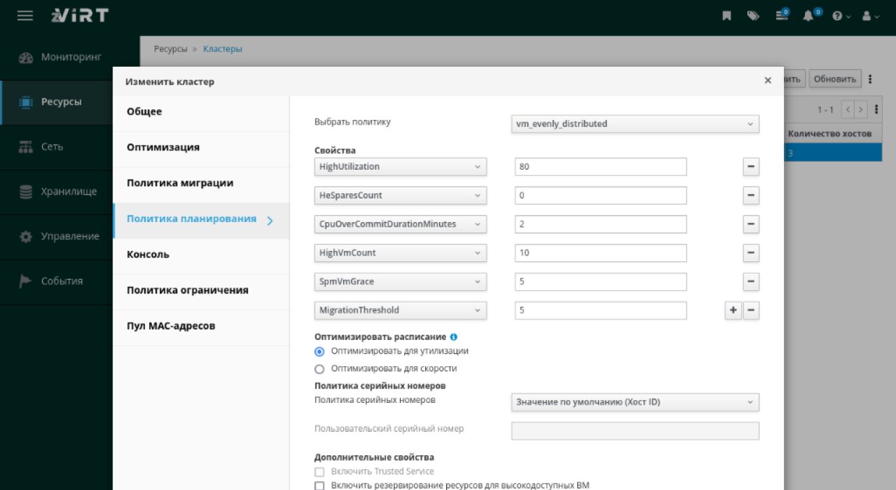
Task: Click plus button to add property row
Action: [734, 311]
